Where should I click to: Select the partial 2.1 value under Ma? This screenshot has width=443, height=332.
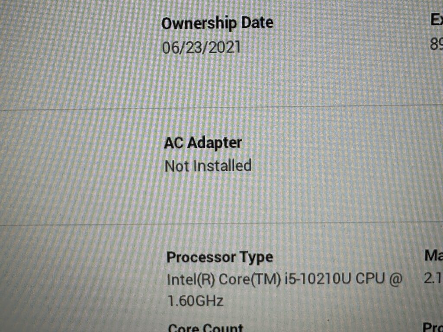coord(433,279)
